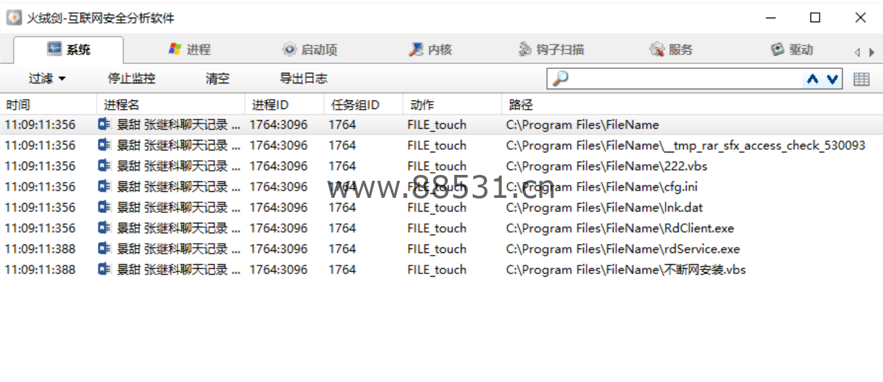Click the 导出日志 button
The image size is (883, 382).
303,78
